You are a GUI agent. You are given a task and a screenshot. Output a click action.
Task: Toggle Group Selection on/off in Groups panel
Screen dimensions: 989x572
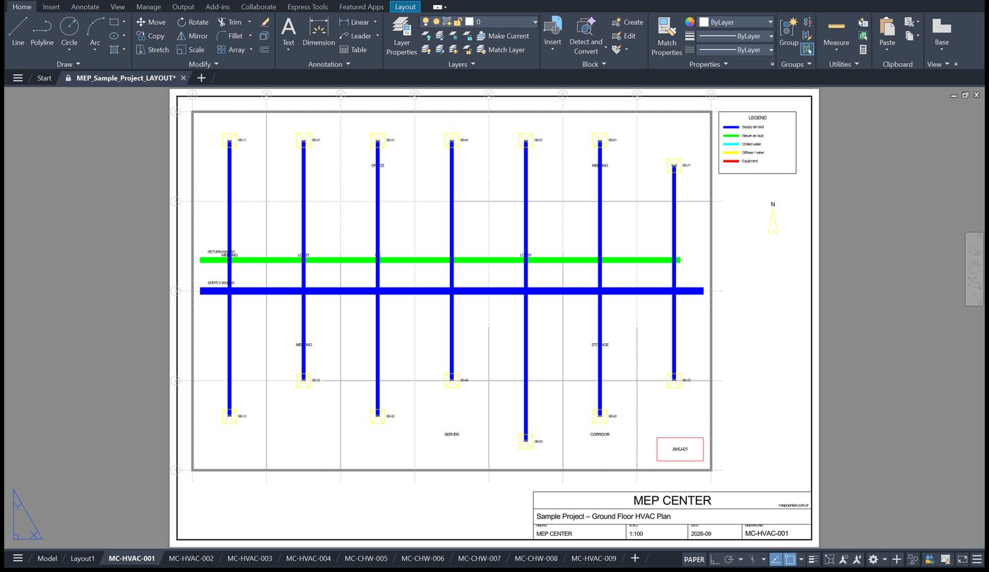(x=807, y=49)
